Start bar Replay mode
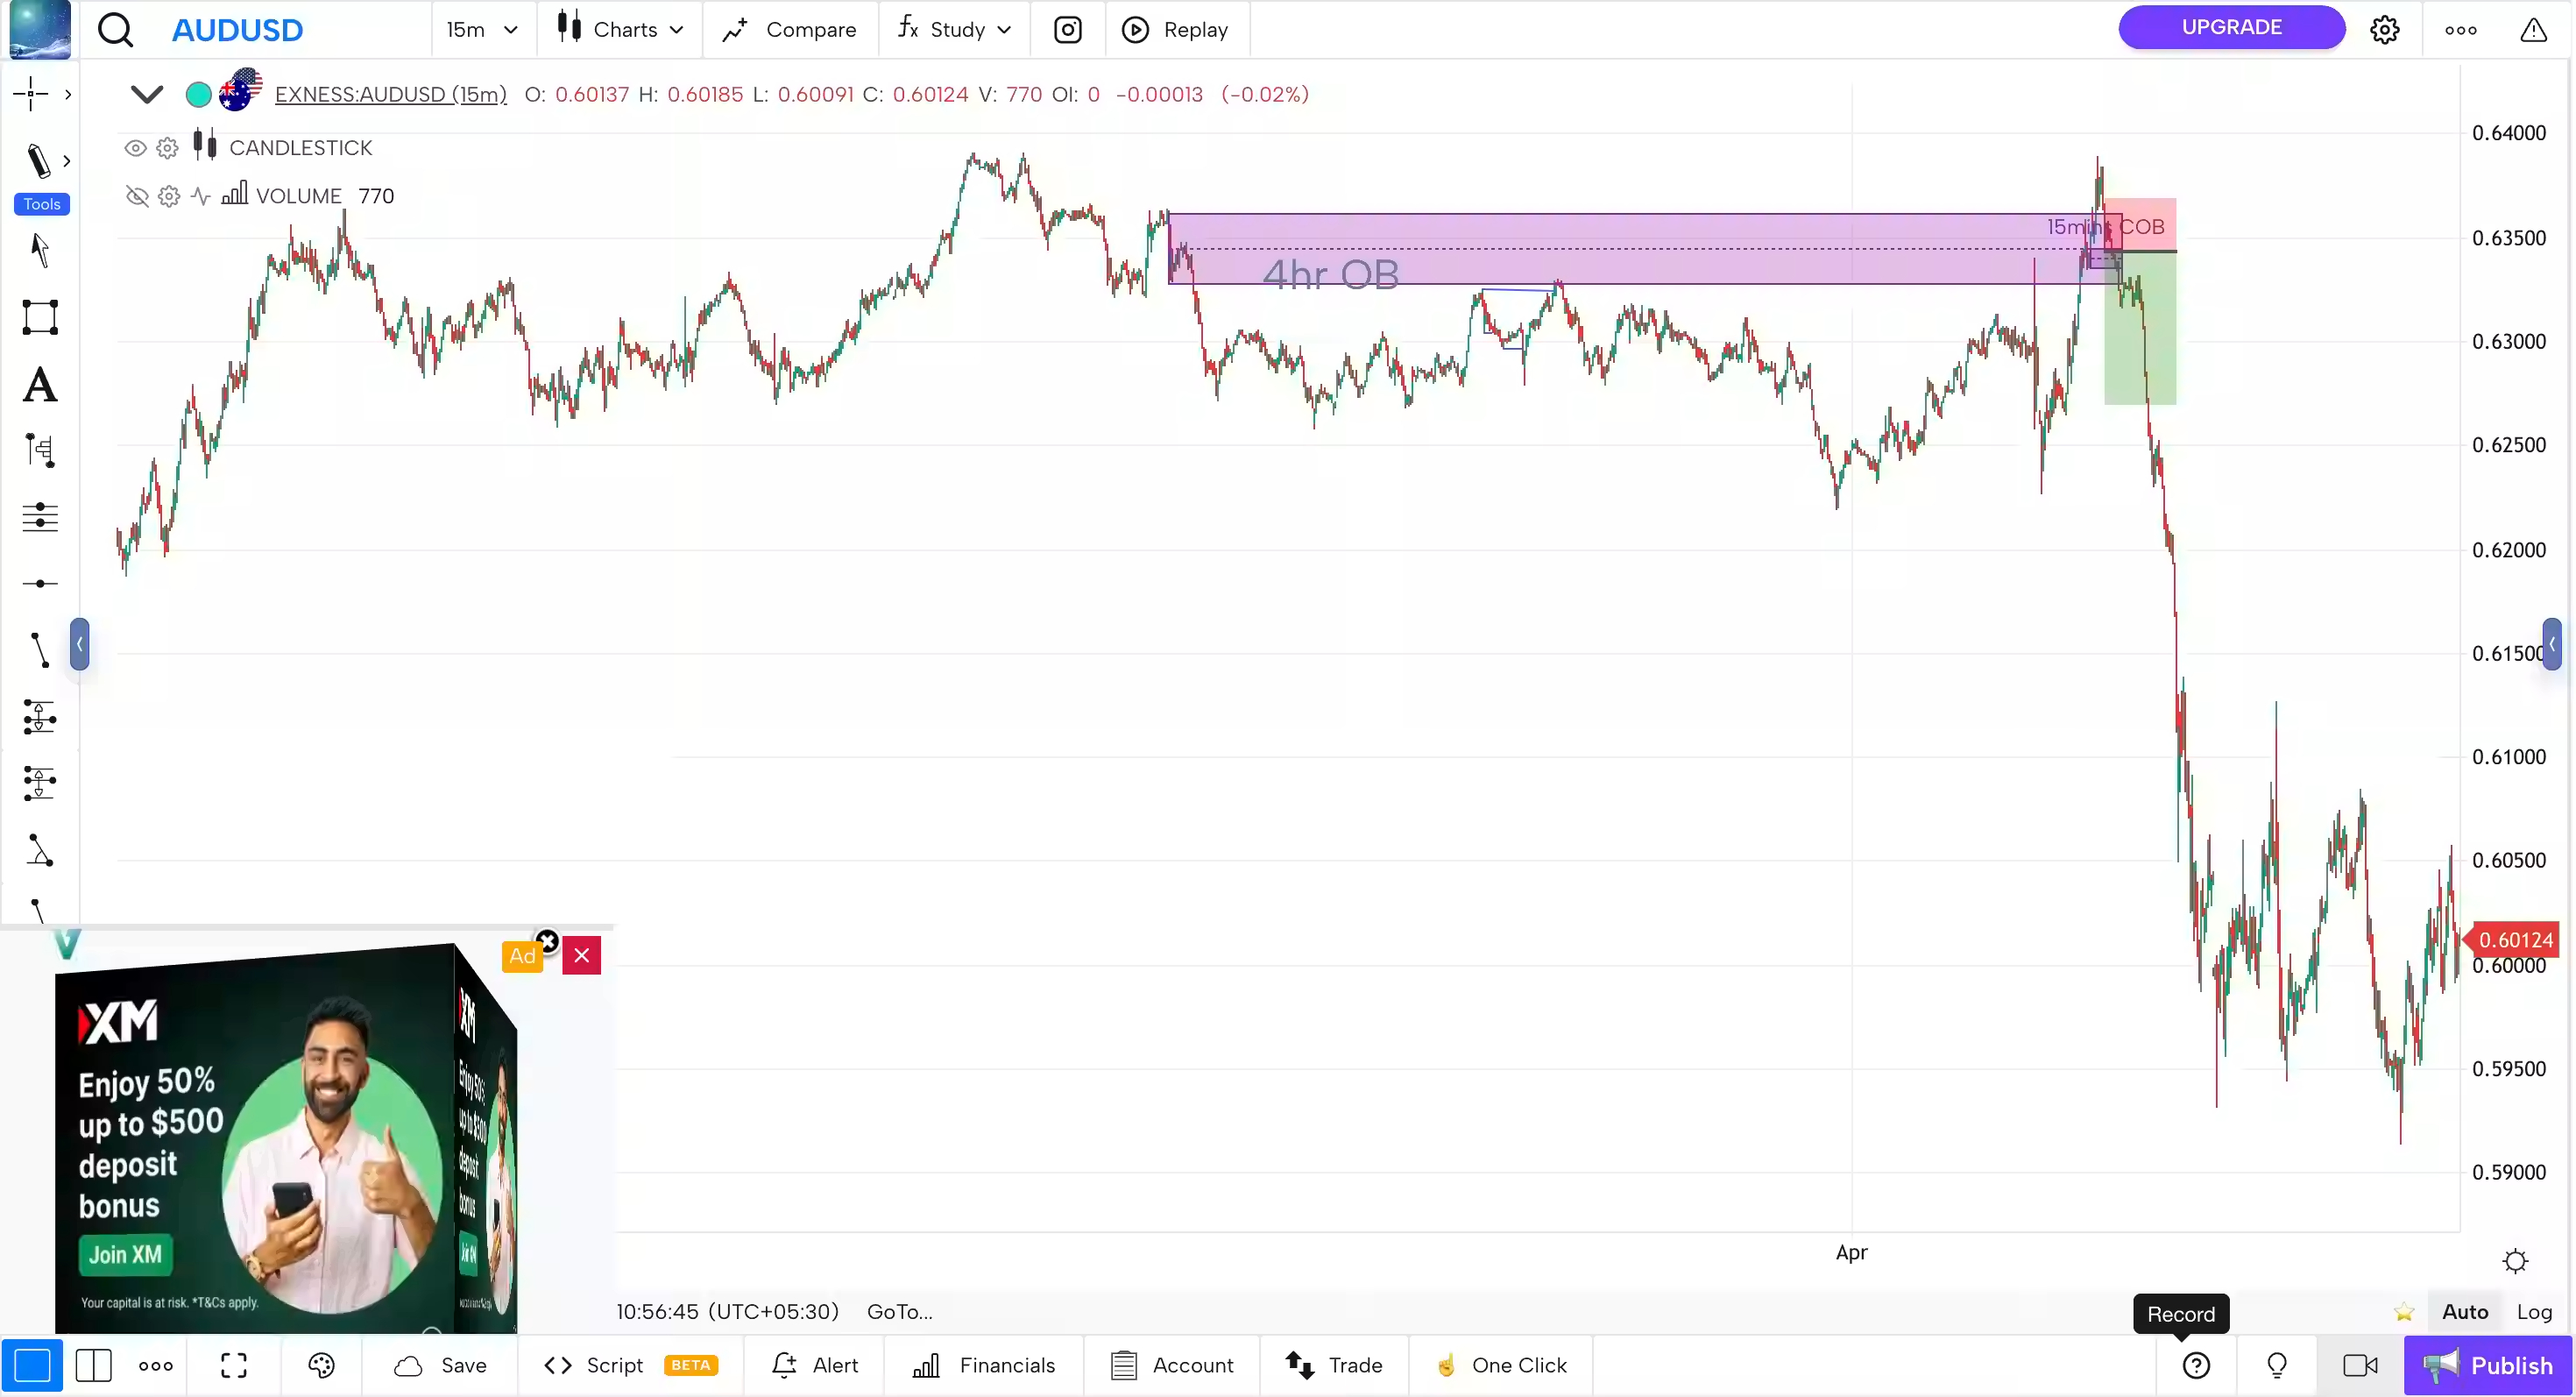Screen dimensions: 2576x1397 click(x=1176, y=29)
